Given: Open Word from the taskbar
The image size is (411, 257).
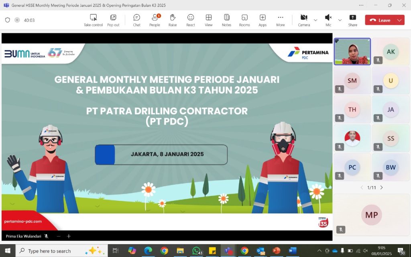Looking at the screenshot, I should coord(293,251).
